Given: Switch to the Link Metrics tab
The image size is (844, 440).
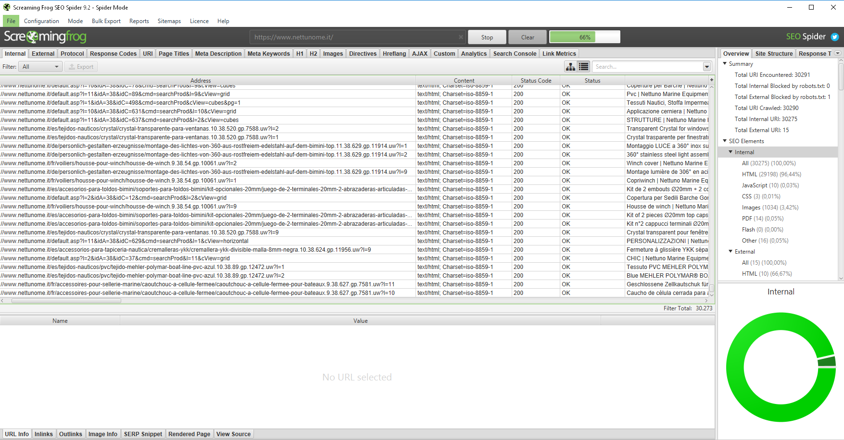Looking at the screenshot, I should (x=559, y=53).
